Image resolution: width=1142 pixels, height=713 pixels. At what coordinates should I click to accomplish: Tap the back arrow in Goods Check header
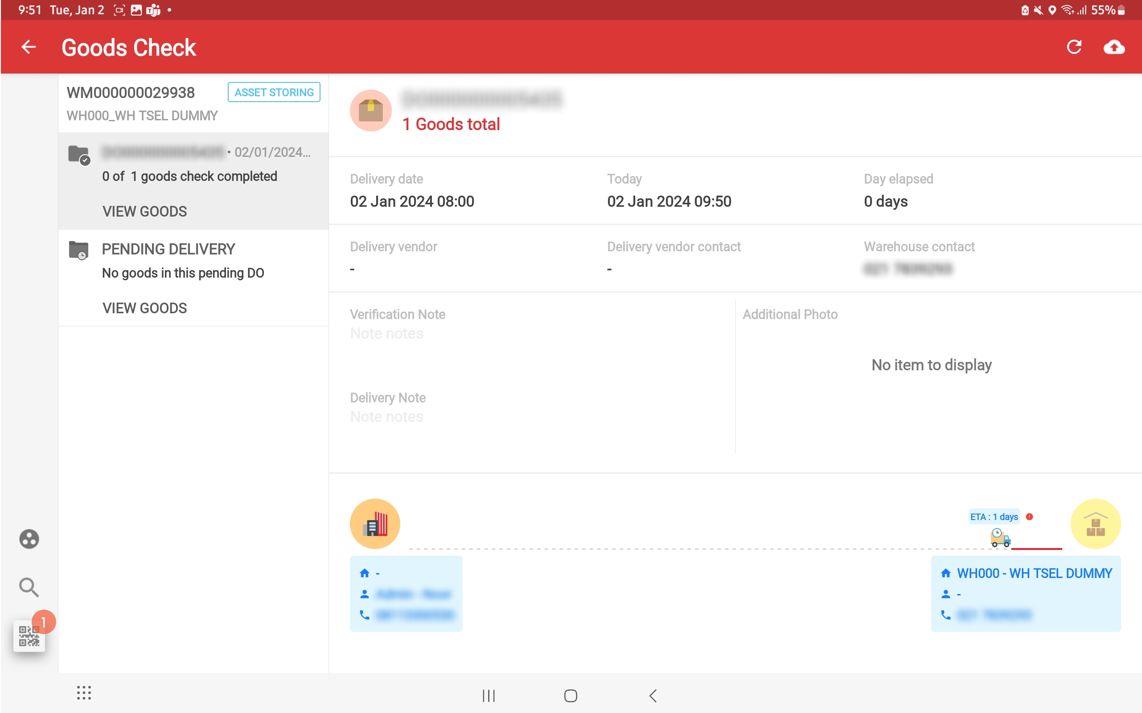pos(29,47)
